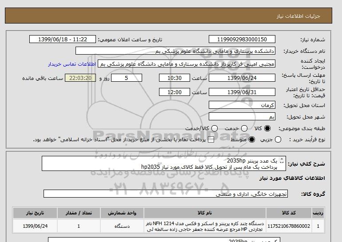Image resolution: width=342 pixels, height=242 pixels.
Task: Choose the جزیی purchase type radio
Action: pyautogui.click(x=278, y=139)
